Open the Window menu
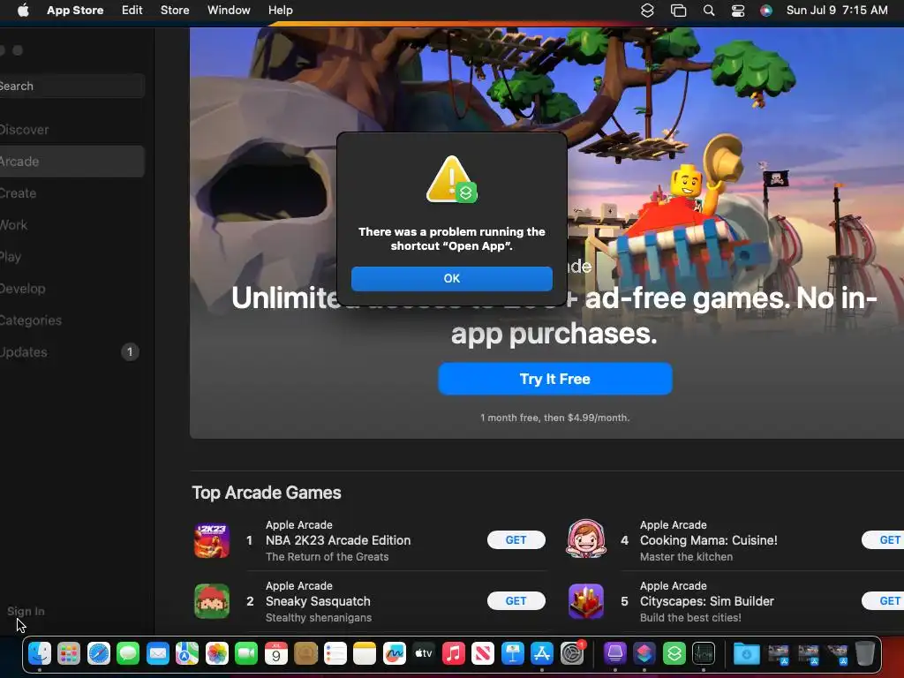 coord(229,11)
